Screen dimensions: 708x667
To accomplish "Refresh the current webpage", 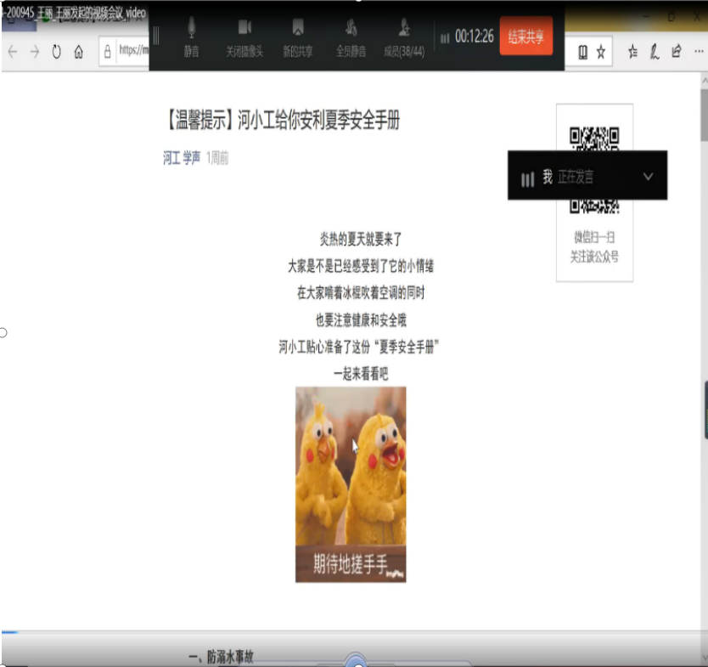I will pos(55,51).
